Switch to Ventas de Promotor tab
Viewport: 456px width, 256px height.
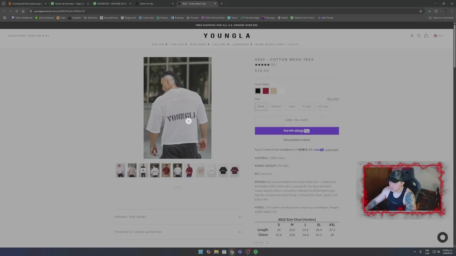[x=69, y=4]
